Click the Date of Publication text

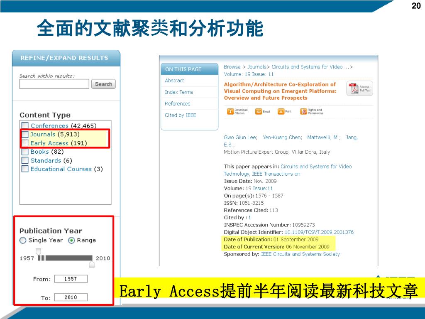coord(271,240)
